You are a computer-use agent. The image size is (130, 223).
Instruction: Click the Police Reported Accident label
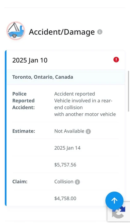23,101
